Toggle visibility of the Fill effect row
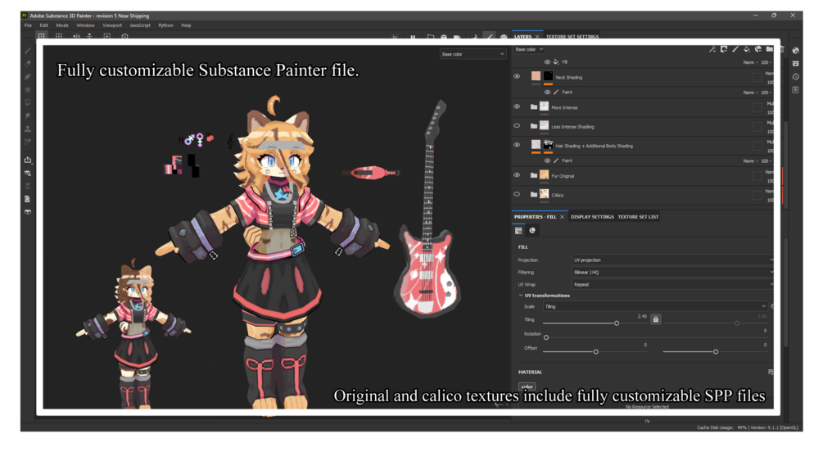The image size is (823, 452). tap(548, 62)
